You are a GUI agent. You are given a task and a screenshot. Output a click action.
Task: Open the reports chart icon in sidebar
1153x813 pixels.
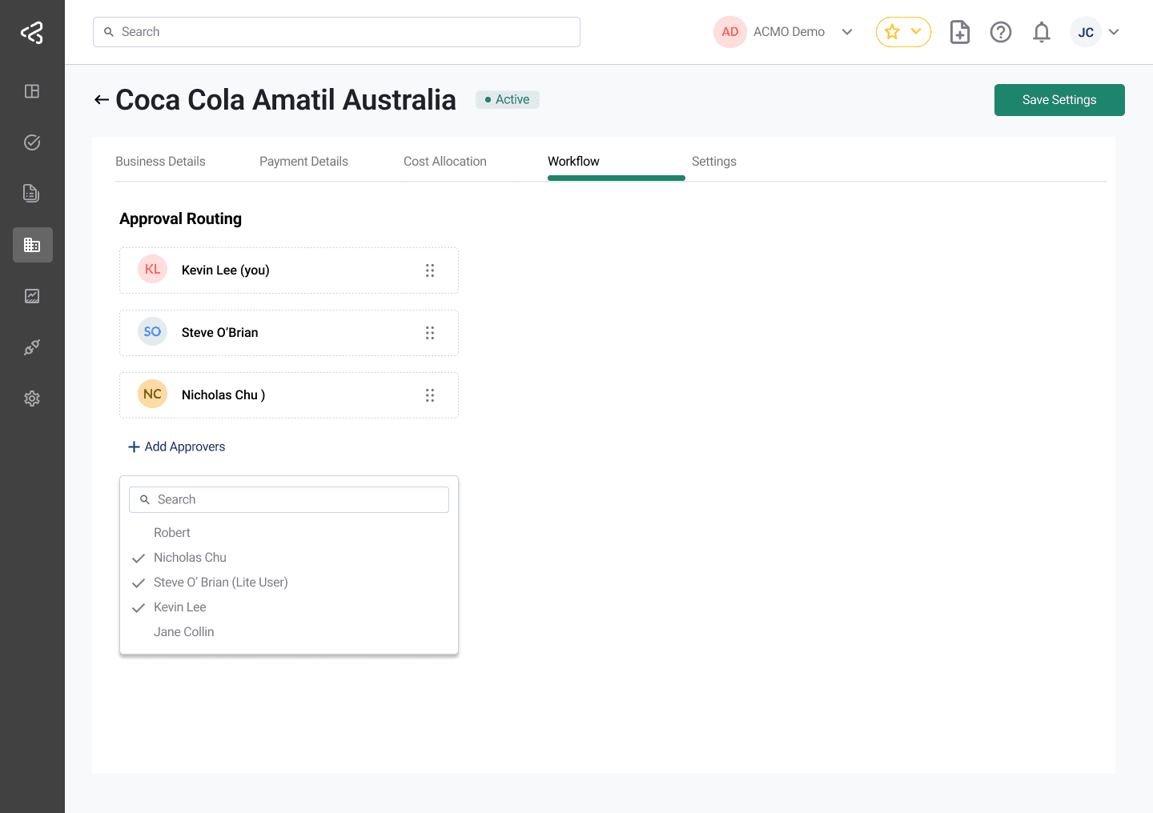point(32,296)
